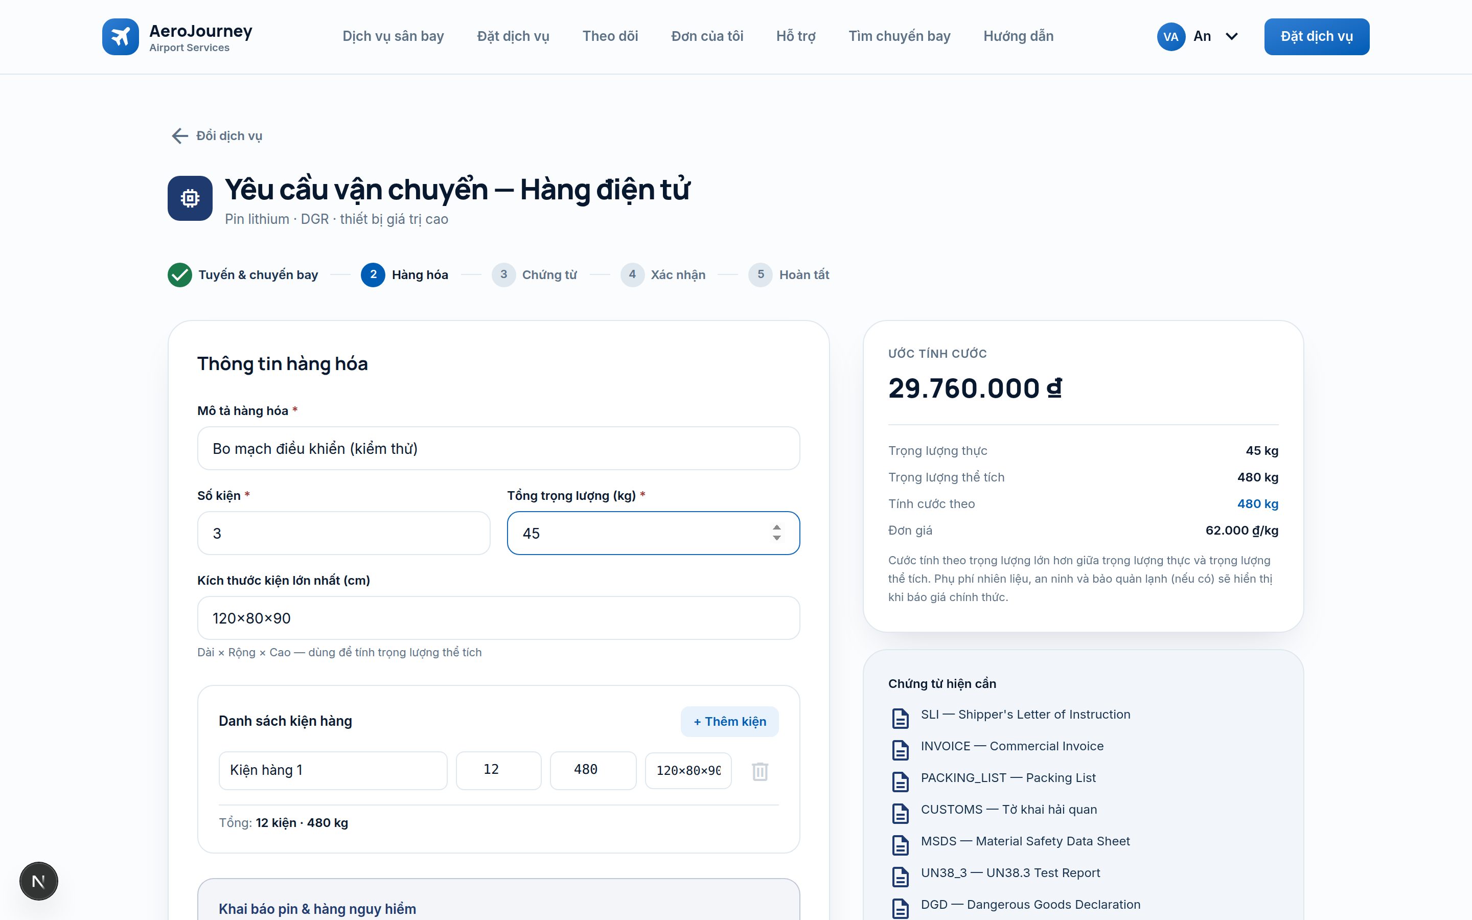Edit the package dimensions field in the list
The width and height of the screenshot is (1472, 920).
pyautogui.click(x=688, y=770)
